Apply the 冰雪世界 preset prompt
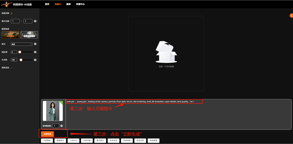 [x=140, y=141]
